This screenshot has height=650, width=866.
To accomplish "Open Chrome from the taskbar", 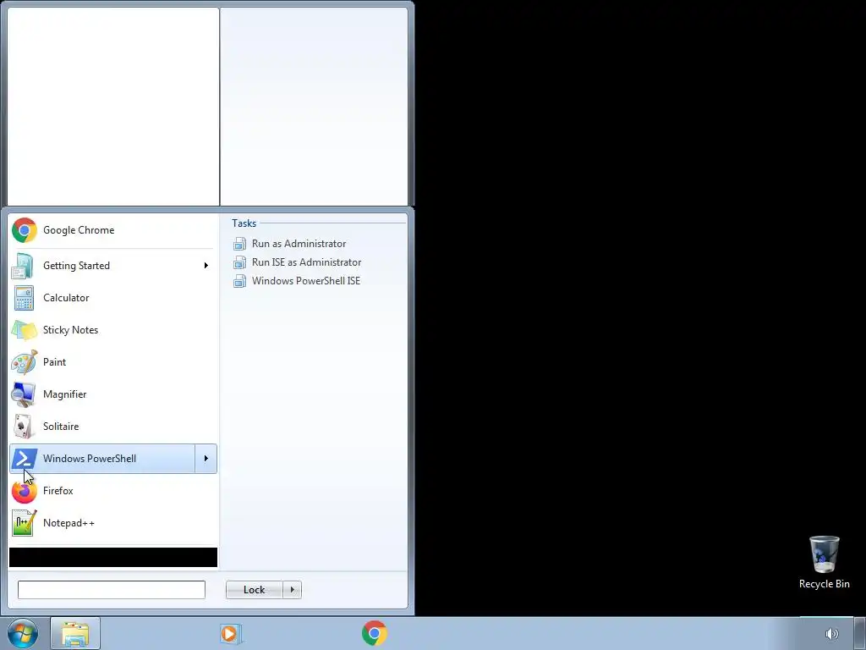I will coord(374,633).
